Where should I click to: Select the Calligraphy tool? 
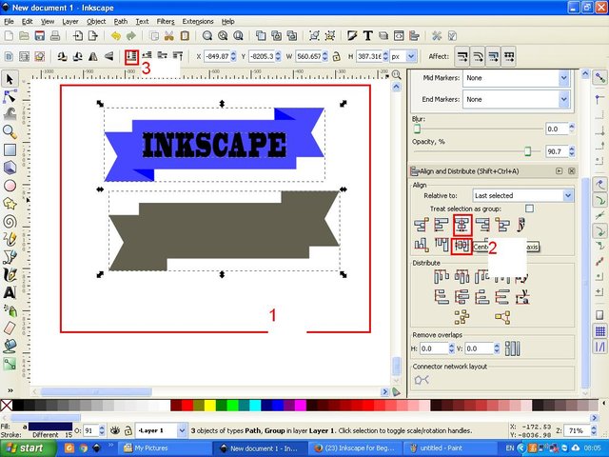(x=10, y=275)
